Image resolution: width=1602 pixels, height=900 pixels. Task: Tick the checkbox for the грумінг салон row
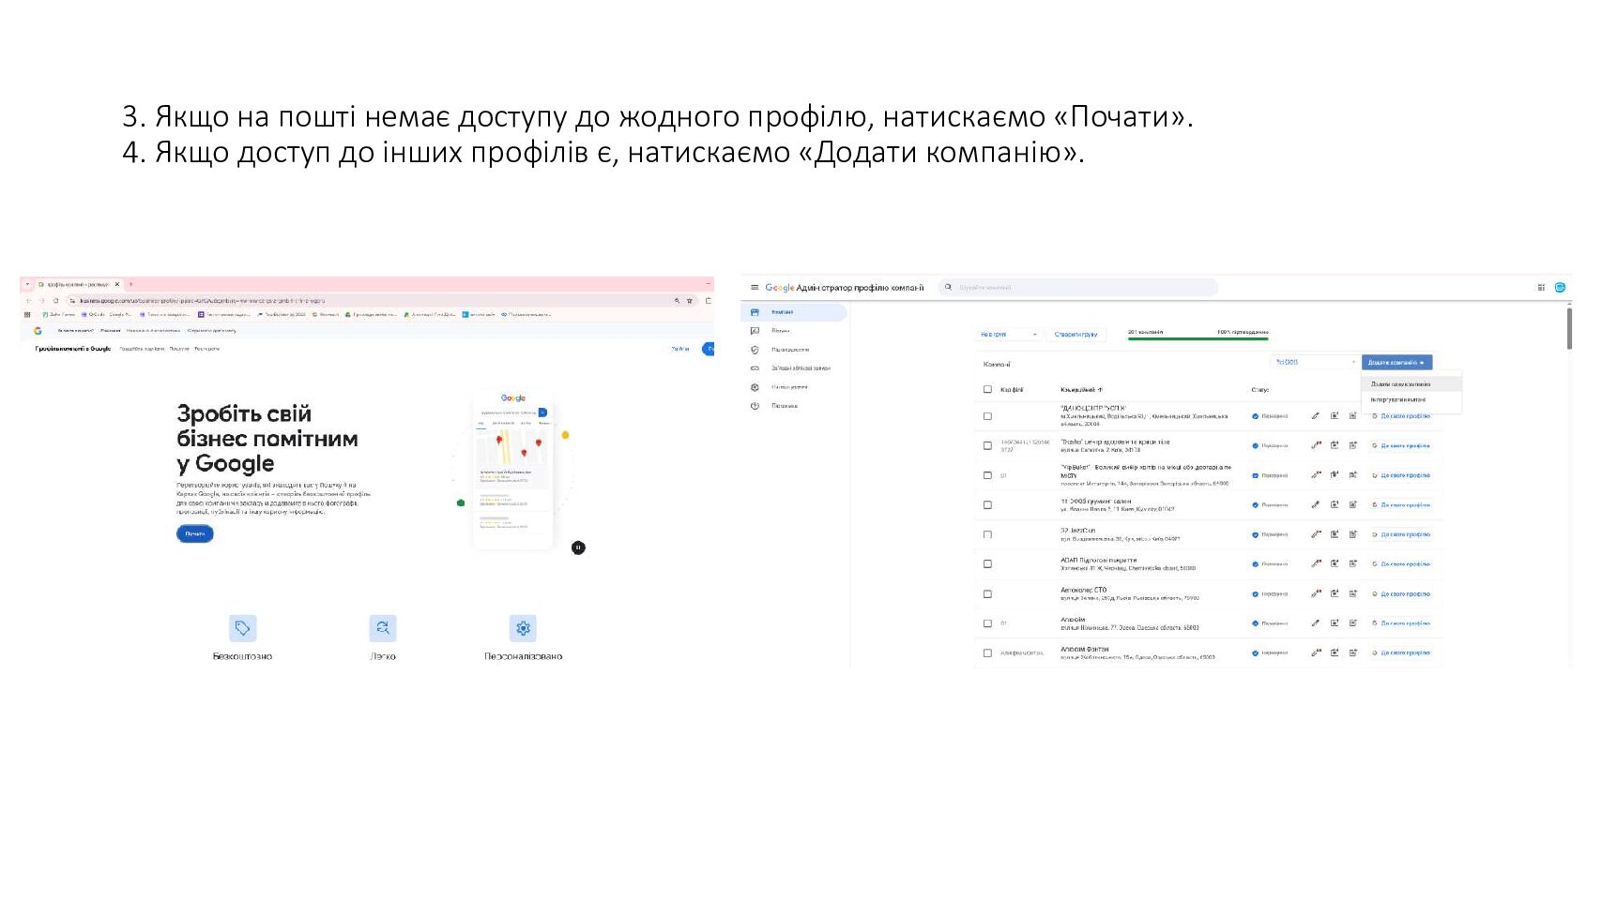pyautogui.click(x=987, y=504)
